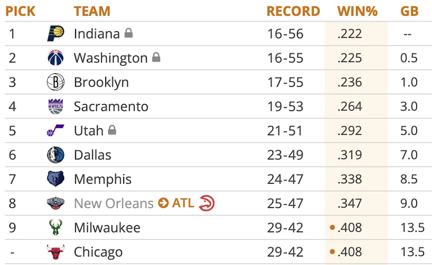Click the Sacramento Kings logo
Viewport: 432px width, 265px height.
(56, 106)
